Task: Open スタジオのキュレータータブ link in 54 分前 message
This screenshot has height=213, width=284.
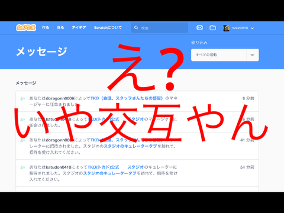Action: point(109,173)
